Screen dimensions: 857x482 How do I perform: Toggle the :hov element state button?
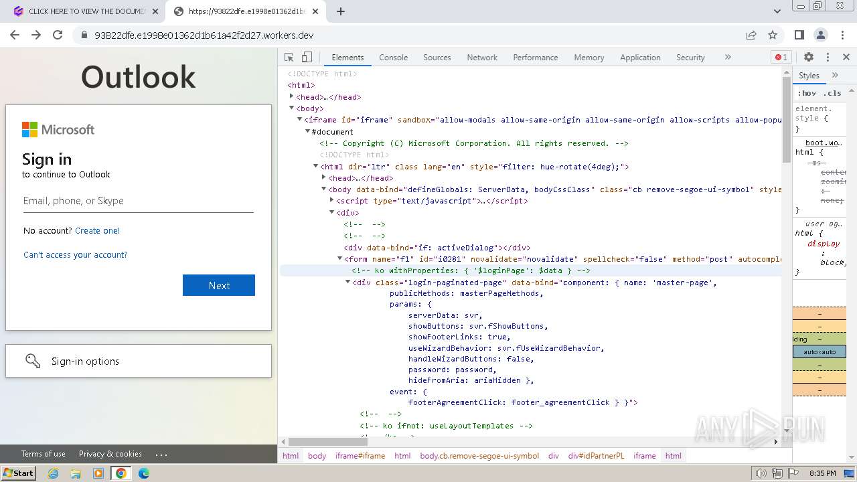point(807,93)
